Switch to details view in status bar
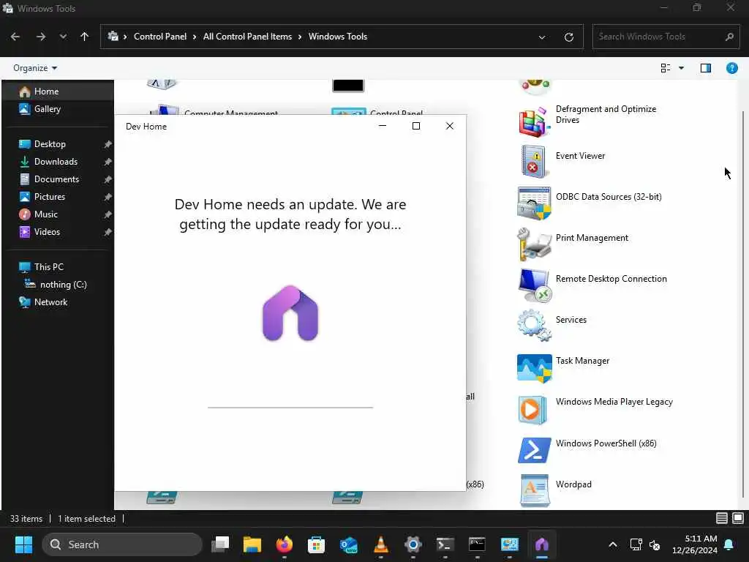The height and width of the screenshot is (562, 749). [721, 518]
